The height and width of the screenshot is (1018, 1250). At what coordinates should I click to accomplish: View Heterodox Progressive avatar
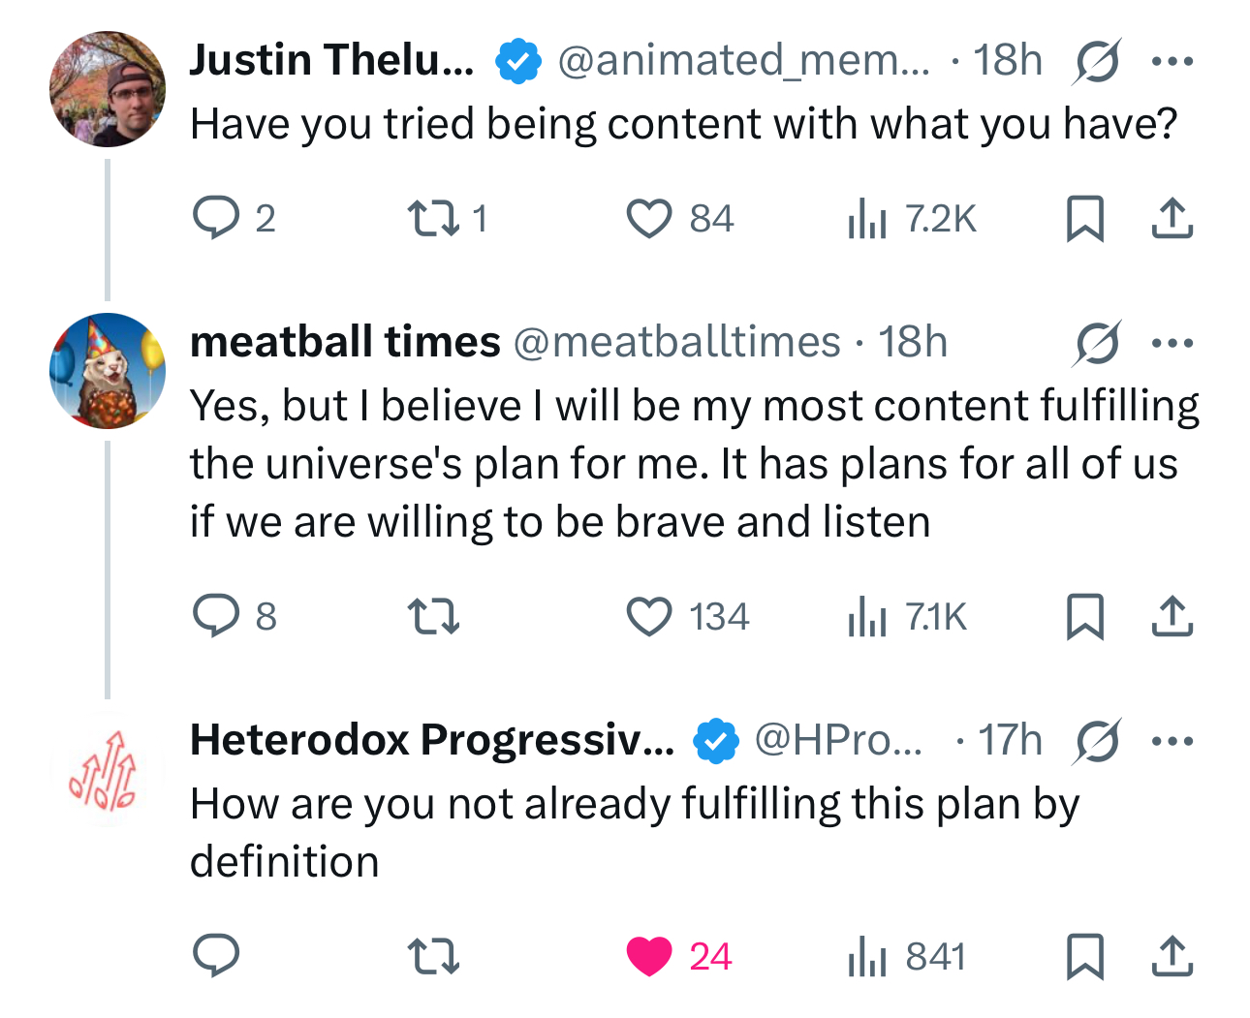click(107, 770)
